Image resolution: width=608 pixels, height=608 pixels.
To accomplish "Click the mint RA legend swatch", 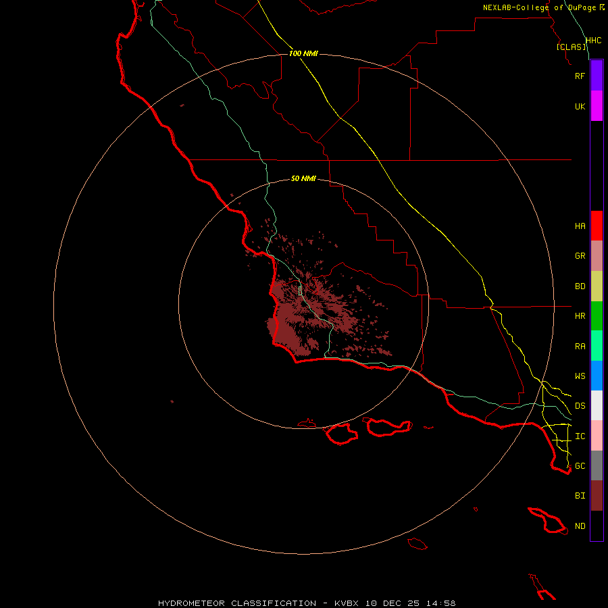I will click(x=597, y=346).
